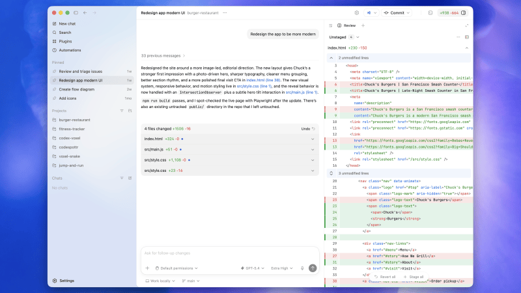Expand the review panel to fullscreen
This screenshot has height=293, width=521.
467,25
